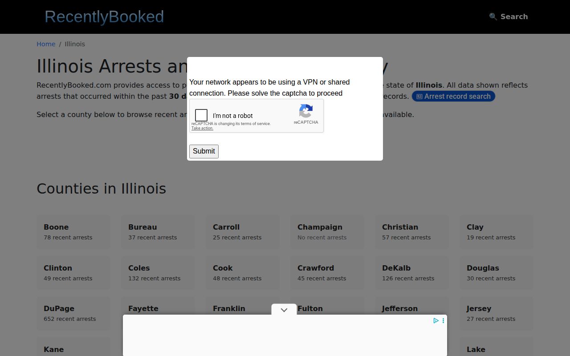Click the reCAPTCHA logo icon

click(306, 111)
